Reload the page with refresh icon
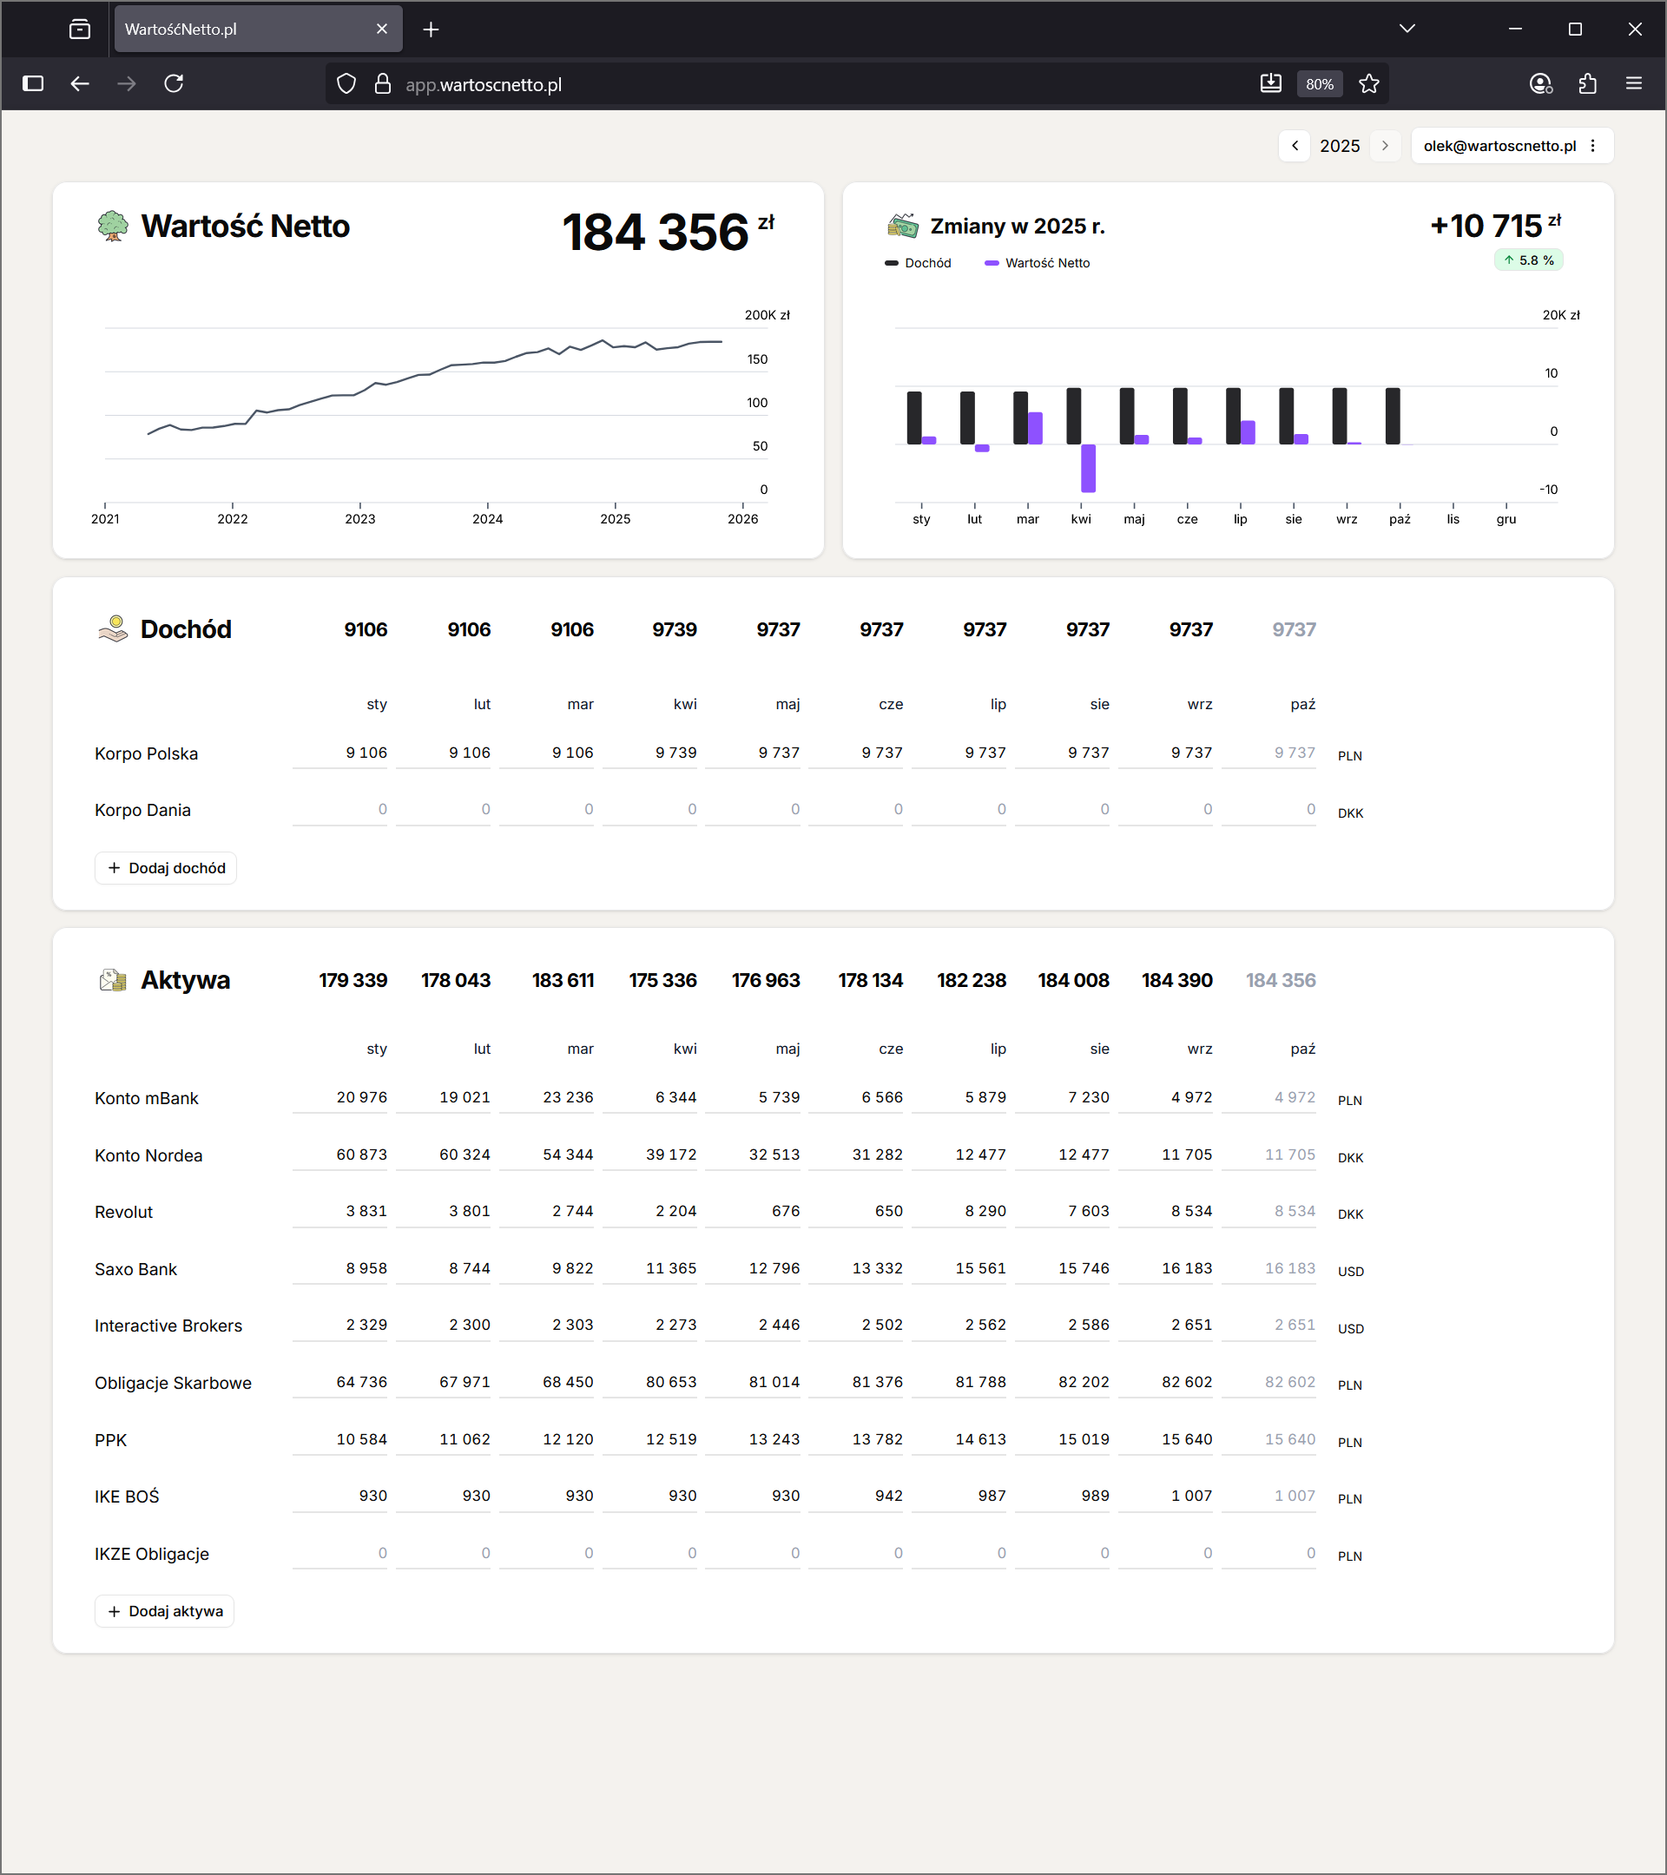1667x1875 pixels. point(174,84)
